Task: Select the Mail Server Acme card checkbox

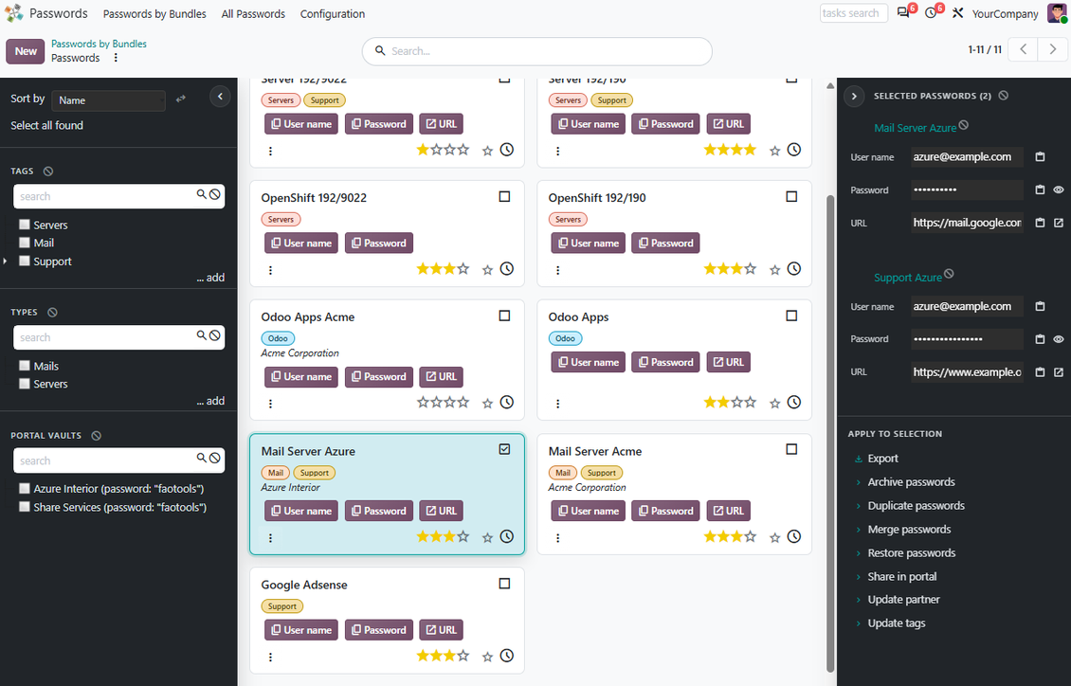Action: 791,449
